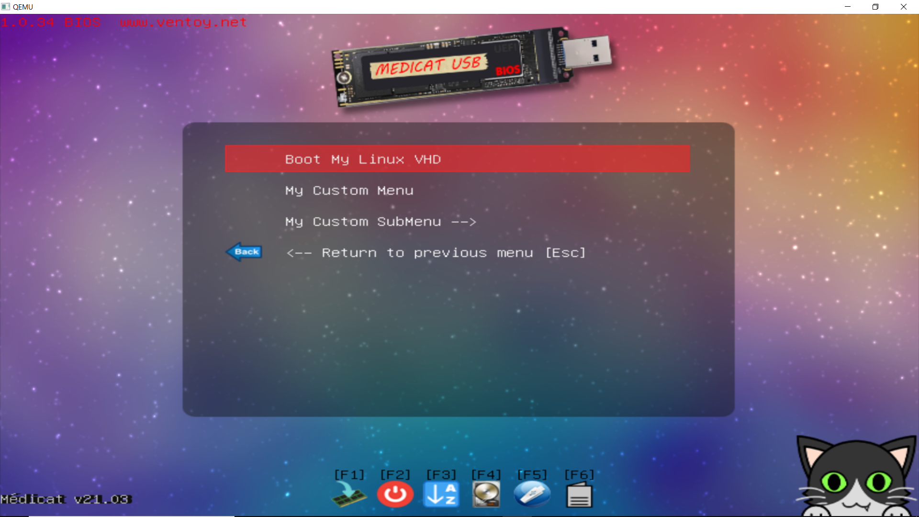
Task: Click the [F5] label
Action: 532,474
